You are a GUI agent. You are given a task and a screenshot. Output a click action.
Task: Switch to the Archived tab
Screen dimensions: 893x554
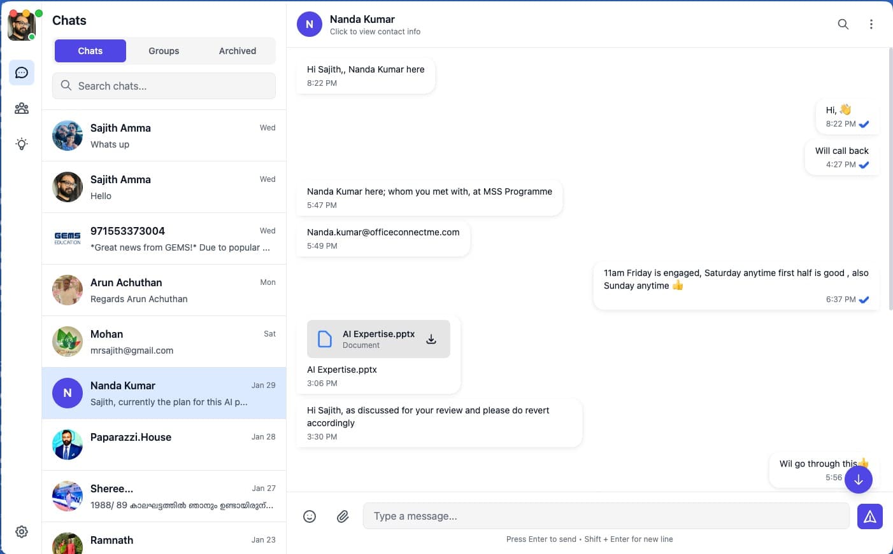(x=238, y=51)
